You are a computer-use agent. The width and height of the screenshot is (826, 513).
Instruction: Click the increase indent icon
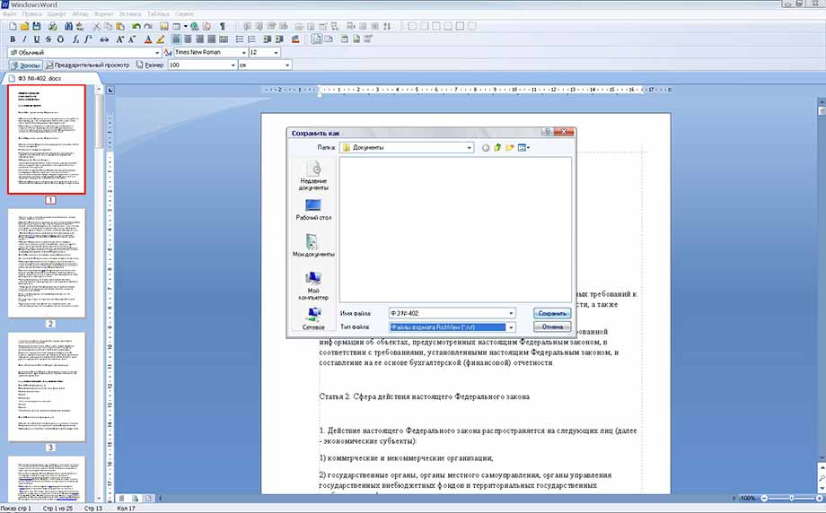279,39
